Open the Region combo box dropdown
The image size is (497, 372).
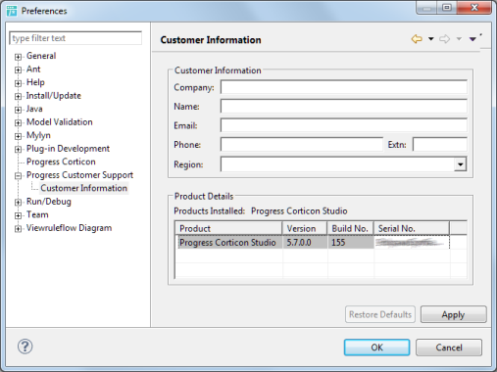pyautogui.click(x=461, y=164)
